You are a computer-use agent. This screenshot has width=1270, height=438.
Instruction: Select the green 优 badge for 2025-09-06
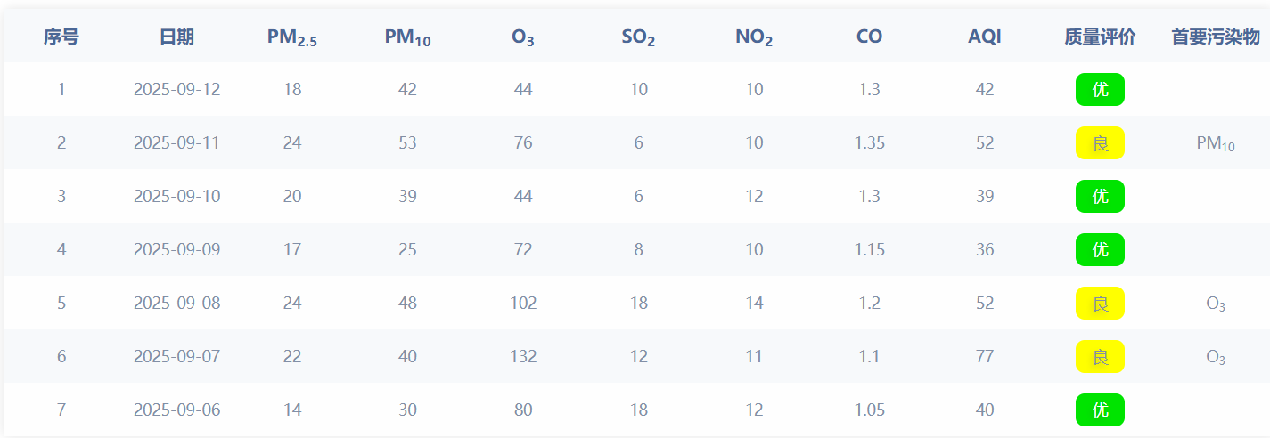(1100, 410)
